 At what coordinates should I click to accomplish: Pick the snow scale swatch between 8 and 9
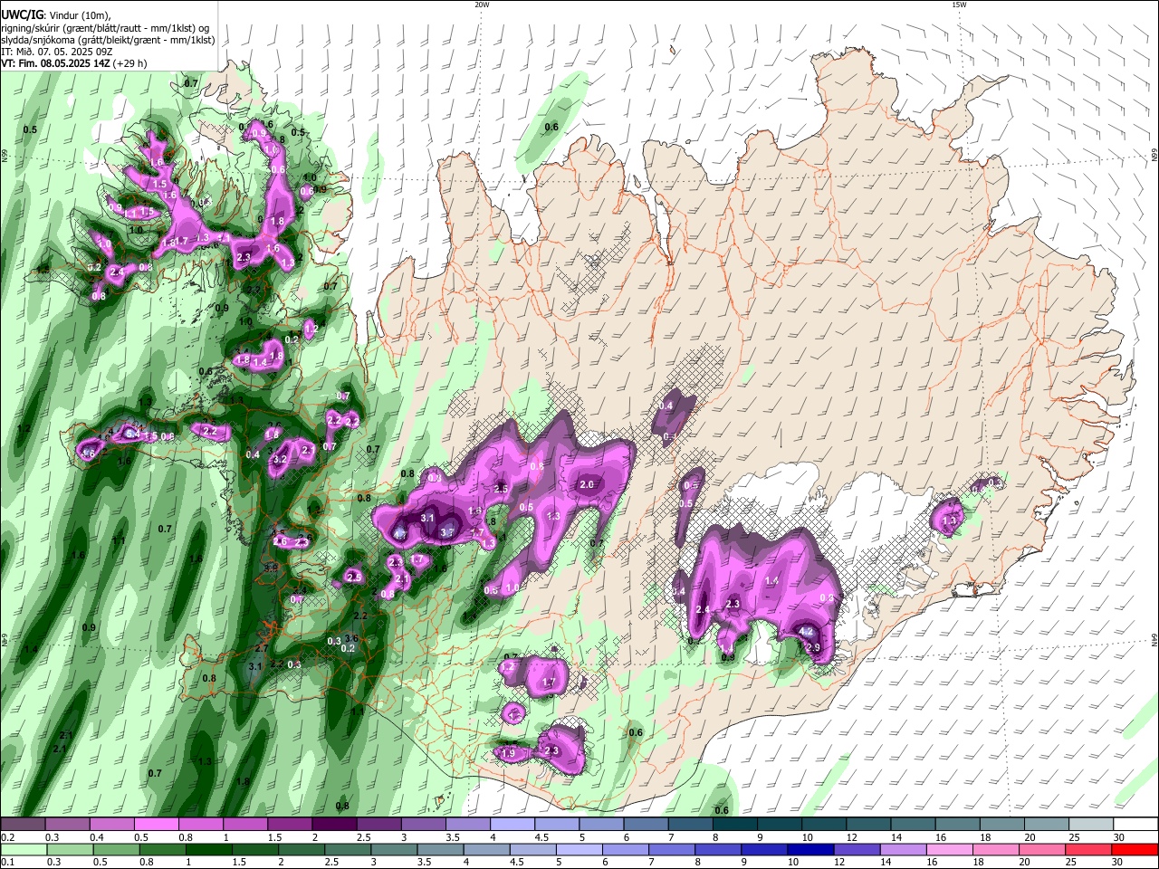click(x=734, y=825)
